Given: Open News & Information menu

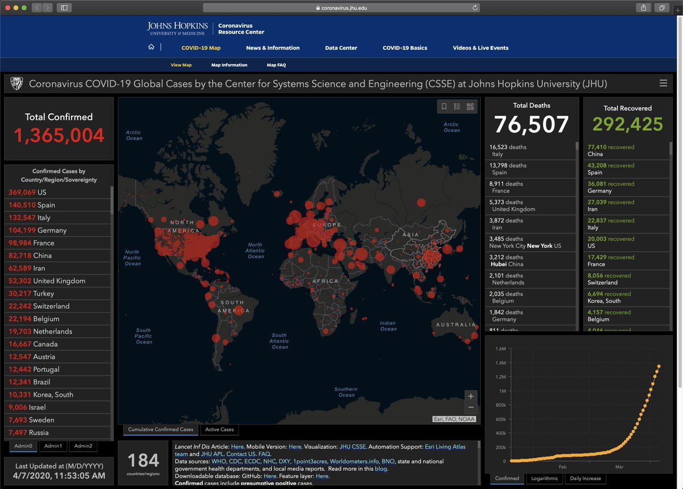Looking at the screenshot, I should click(x=273, y=48).
